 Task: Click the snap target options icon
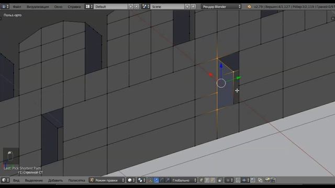[253, 180]
